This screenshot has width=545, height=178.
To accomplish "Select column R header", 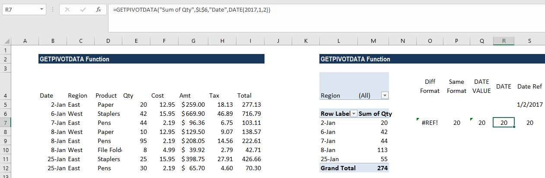I will pos(504,41).
